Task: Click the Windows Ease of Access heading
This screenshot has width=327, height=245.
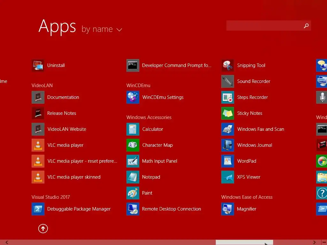Action: click(x=247, y=197)
